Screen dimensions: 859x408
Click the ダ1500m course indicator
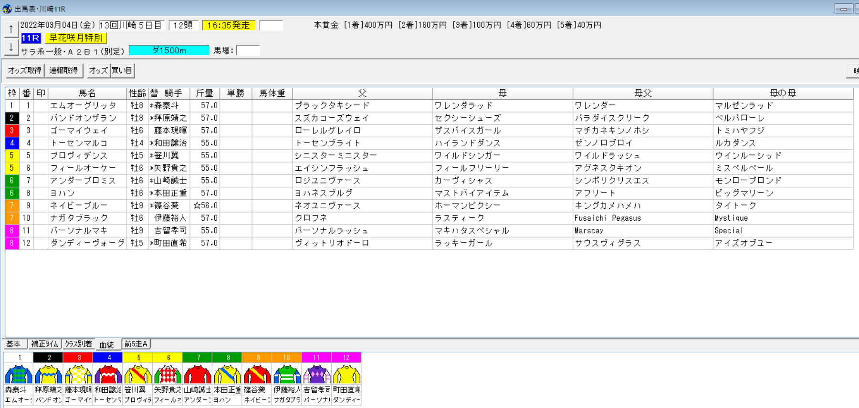(x=169, y=50)
